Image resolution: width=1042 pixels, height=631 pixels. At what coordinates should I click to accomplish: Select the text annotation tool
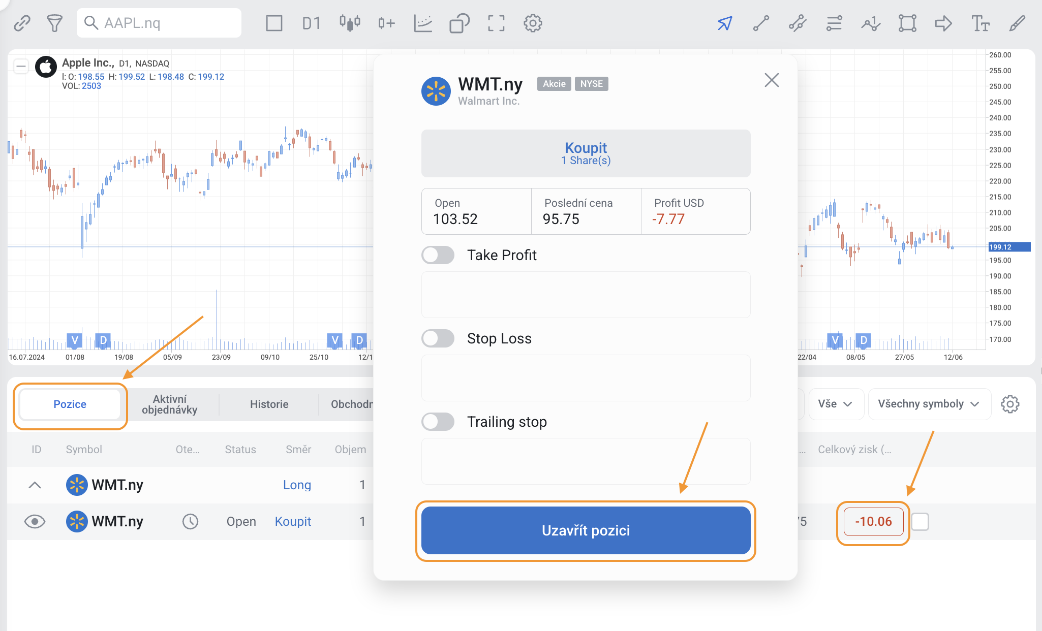(980, 23)
